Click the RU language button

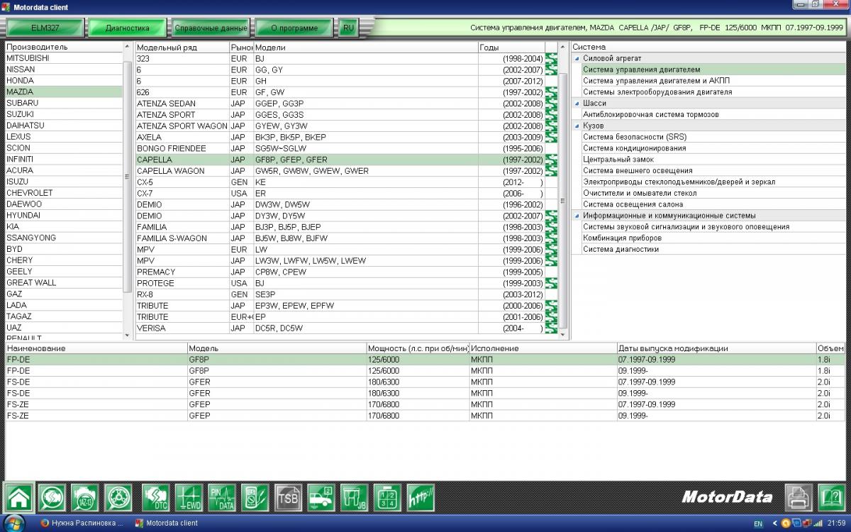(348, 28)
